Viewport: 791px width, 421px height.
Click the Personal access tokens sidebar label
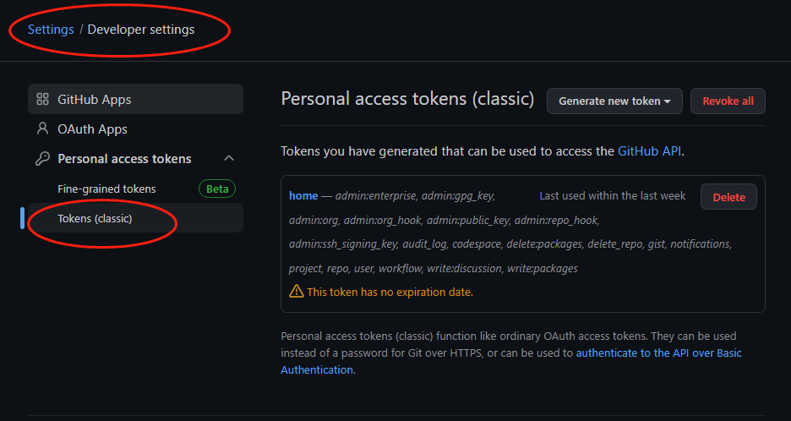(x=124, y=158)
